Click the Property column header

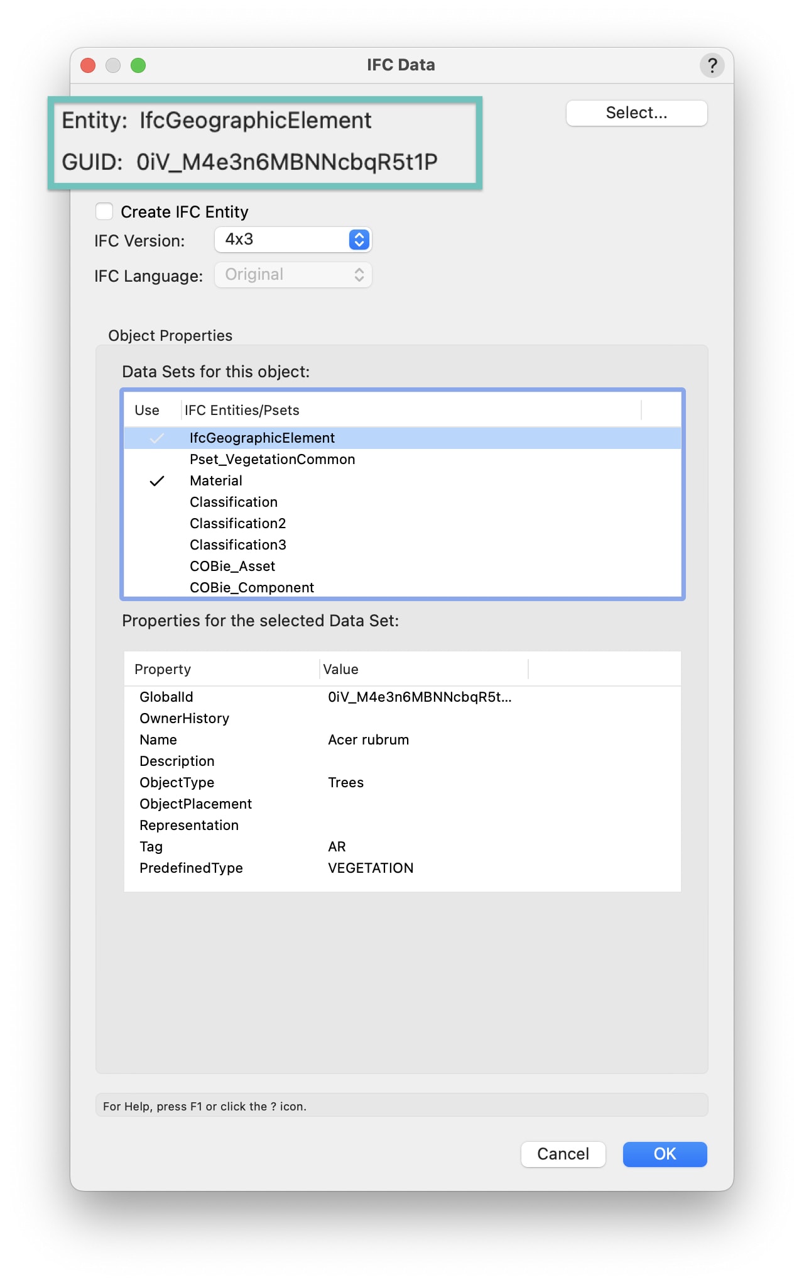tap(163, 670)
